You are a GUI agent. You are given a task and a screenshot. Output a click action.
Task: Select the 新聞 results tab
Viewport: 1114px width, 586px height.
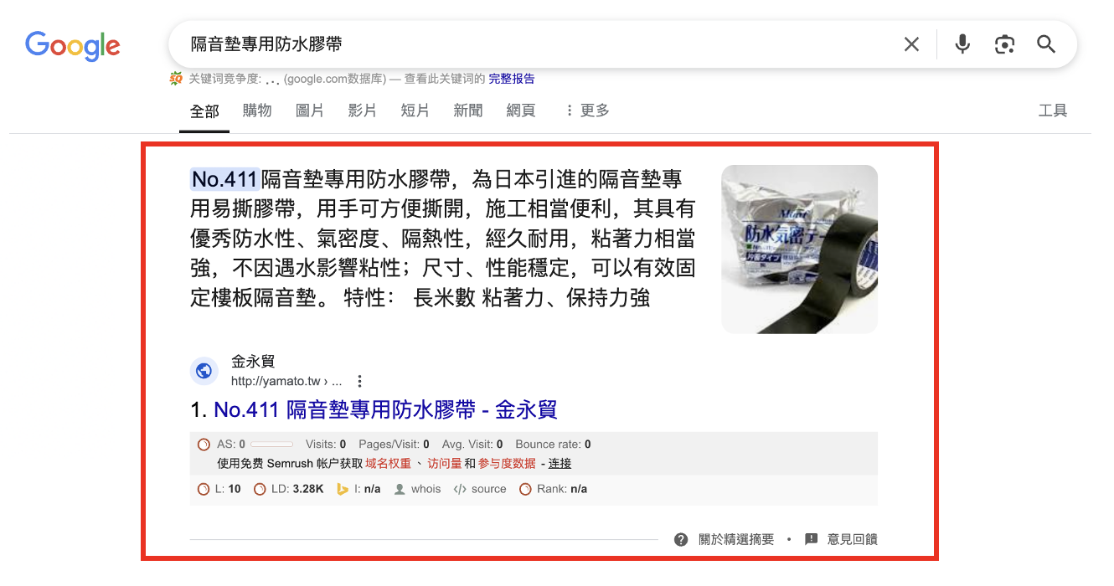pyautogui.click(x=468, y=111)
